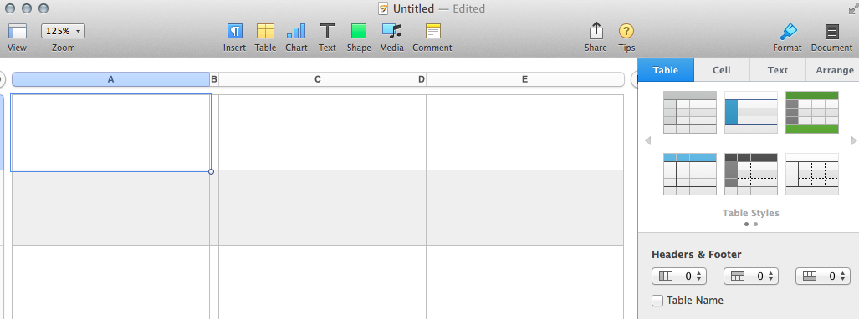Switch to the Arrange tab
The image size is (859, 319).
click(833, 70)
